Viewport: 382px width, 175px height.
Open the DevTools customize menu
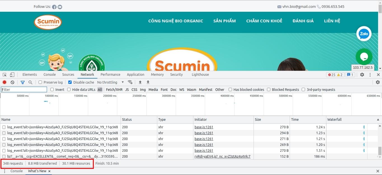click(370, 75)
